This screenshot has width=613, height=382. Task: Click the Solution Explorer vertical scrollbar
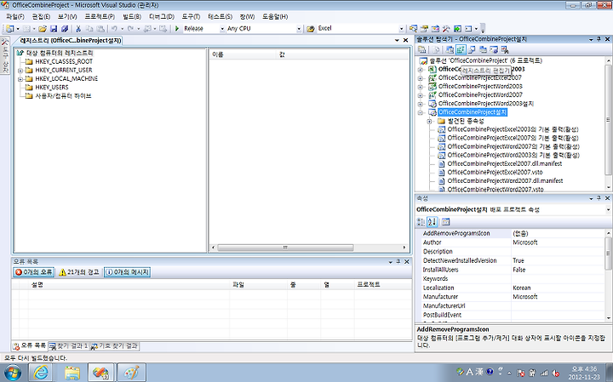pos(608,120)
